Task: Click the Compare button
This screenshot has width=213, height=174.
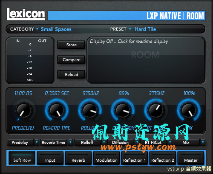Action: click(x=71, y=60)
